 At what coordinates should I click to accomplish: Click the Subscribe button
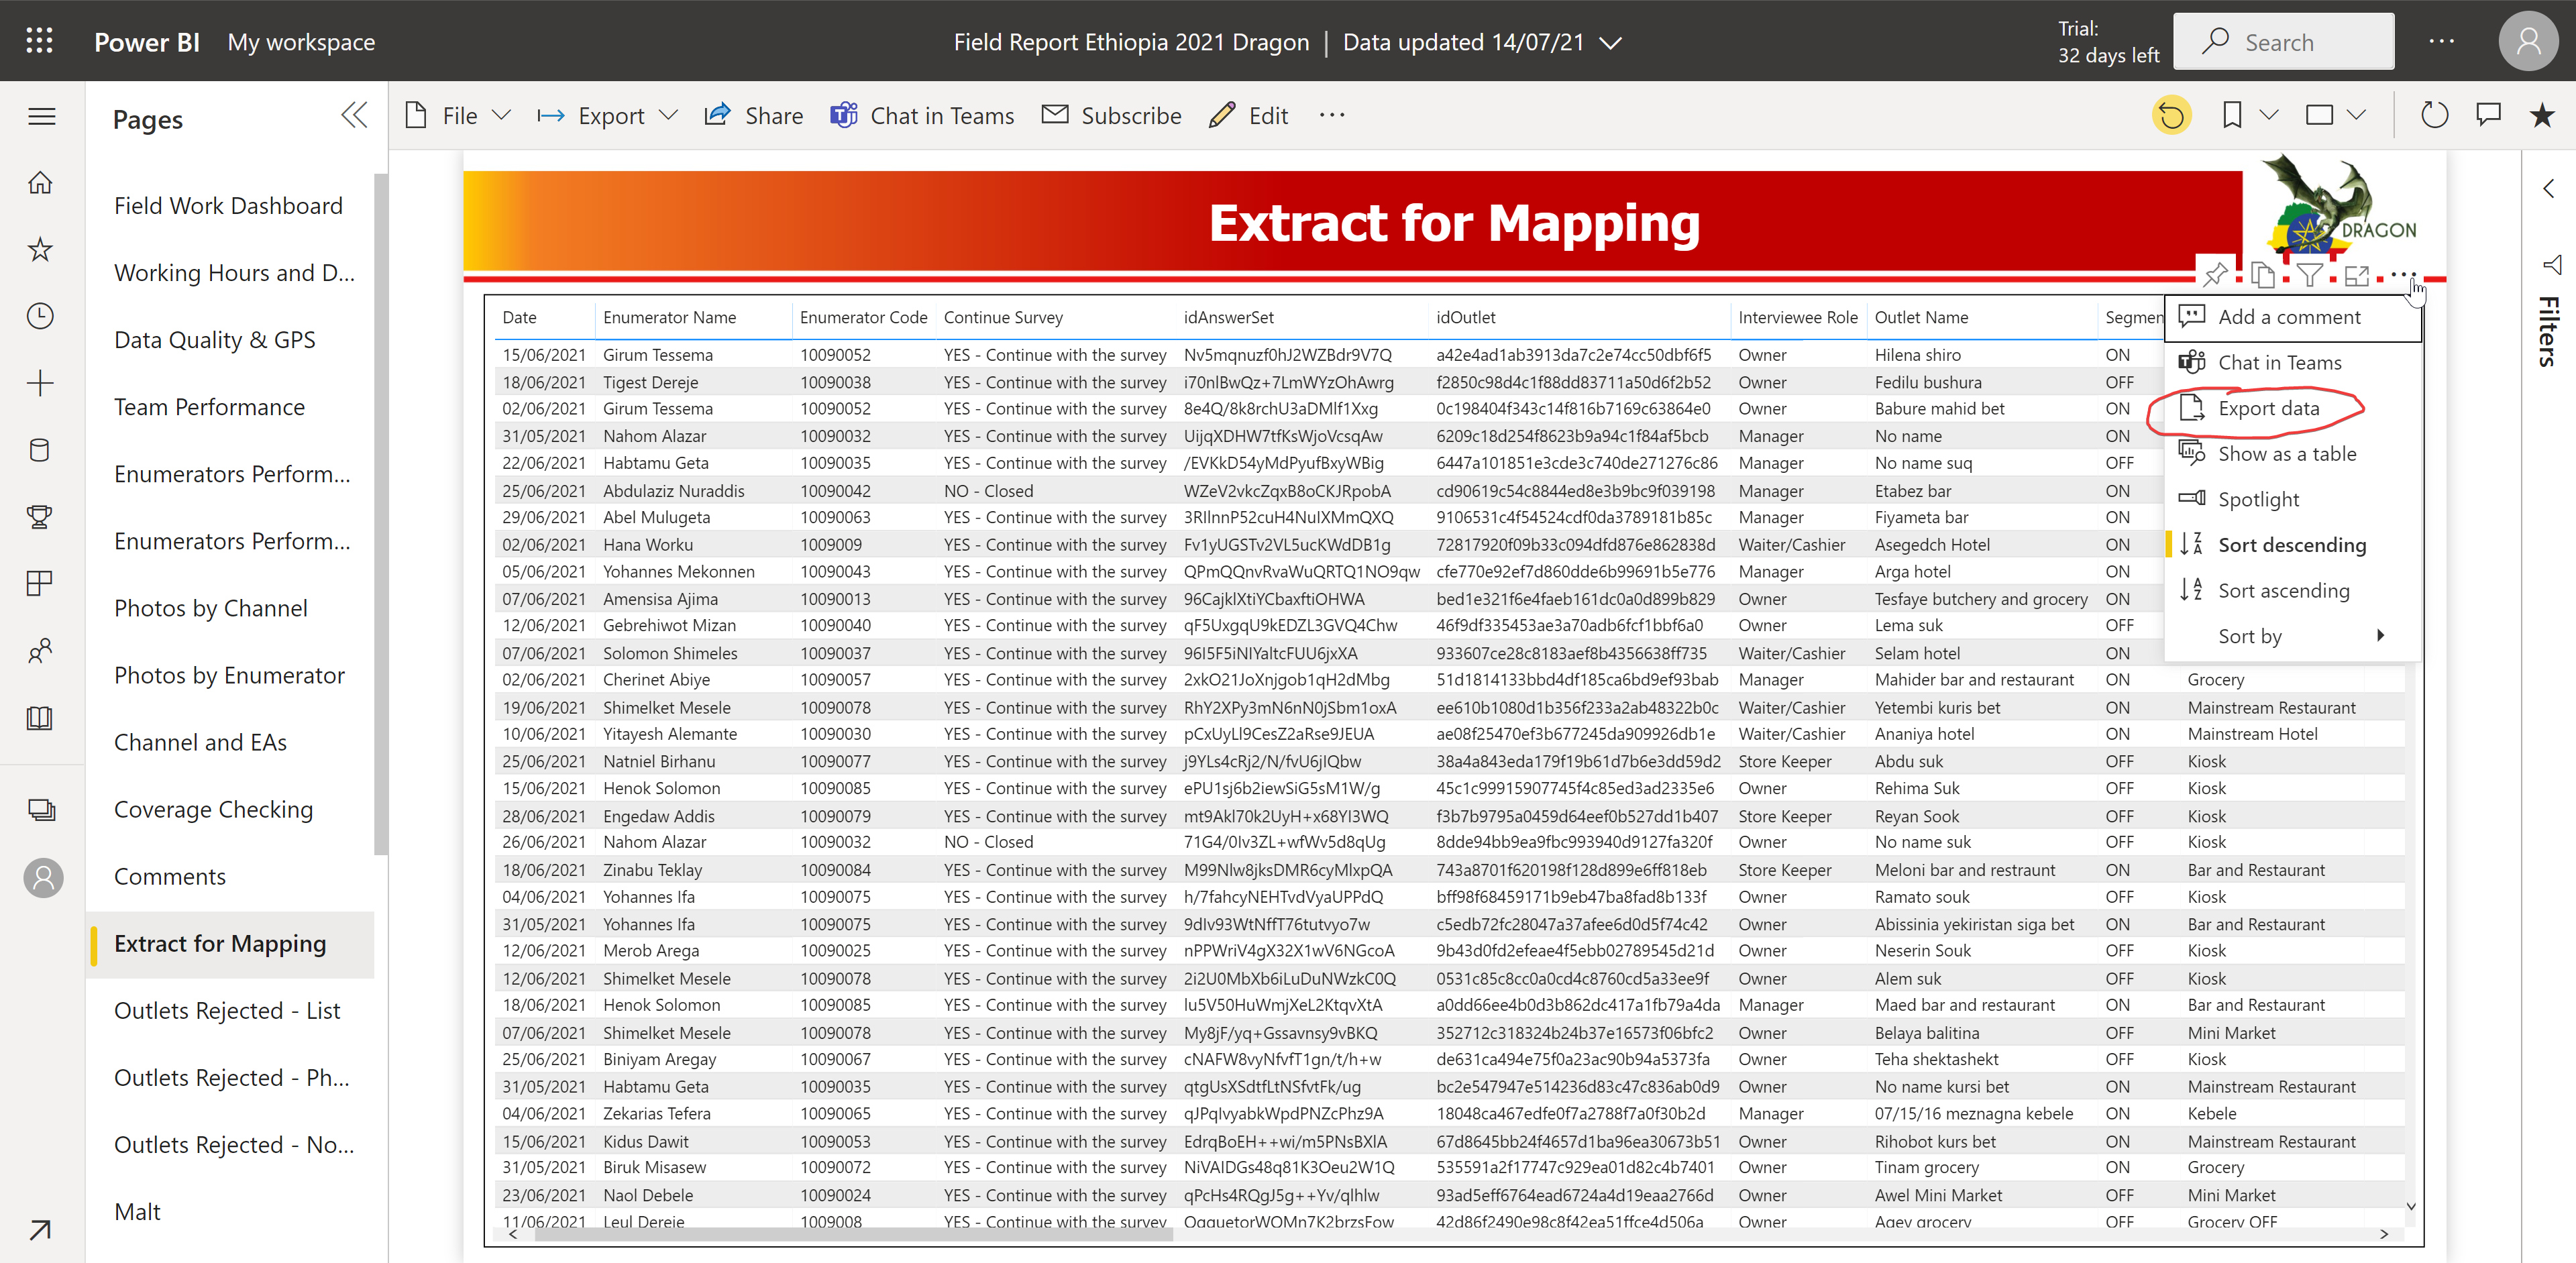1111,116
